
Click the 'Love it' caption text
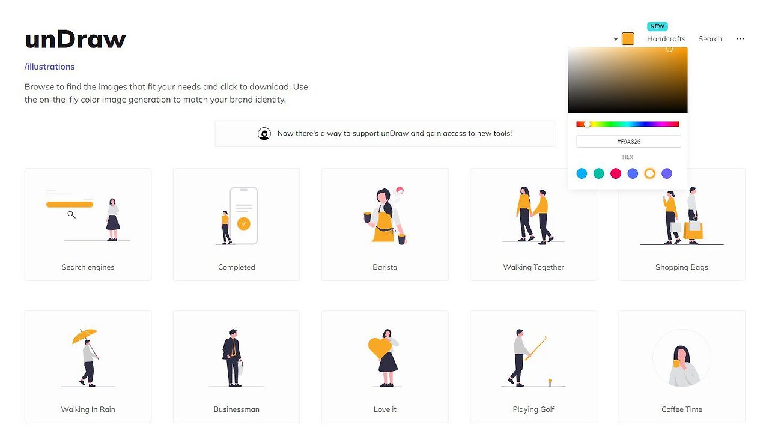pyautogui.click(x=385, y=409)
